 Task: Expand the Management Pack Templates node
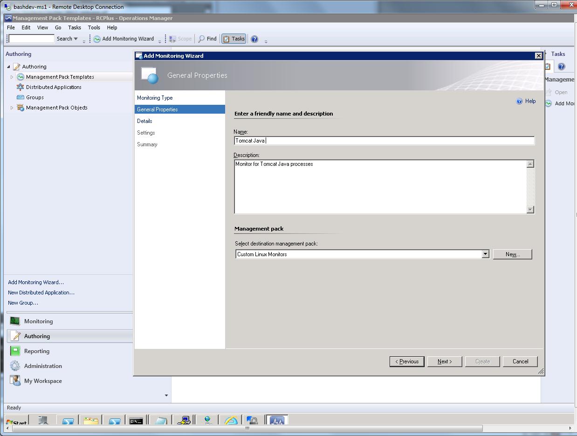click(12, 77)
